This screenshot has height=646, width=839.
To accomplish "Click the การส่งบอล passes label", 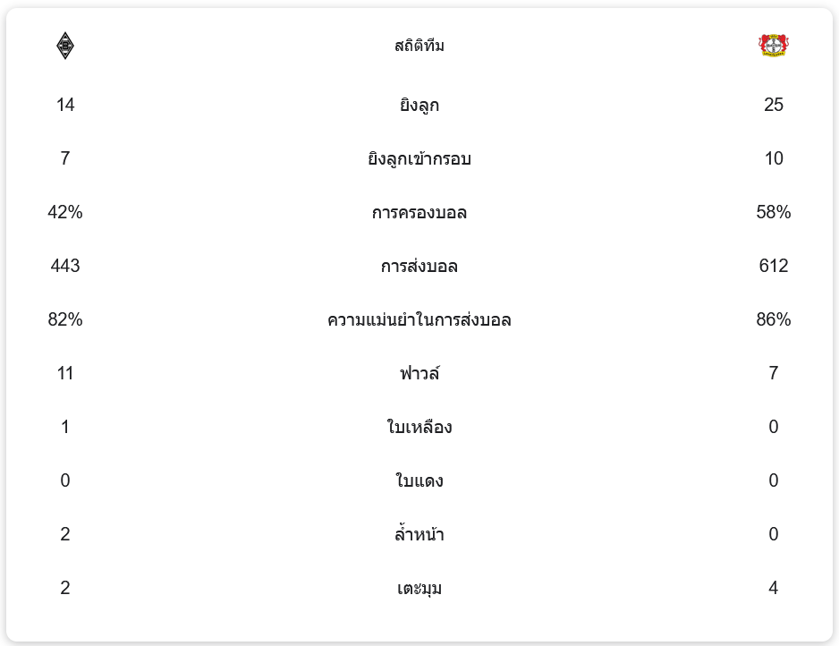I will click(419, 267).
